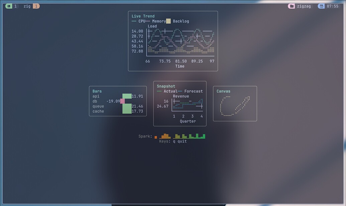This screenshot has width=346, height=206.
Task: Click the pink negative db bar
Action: point(122,101)
